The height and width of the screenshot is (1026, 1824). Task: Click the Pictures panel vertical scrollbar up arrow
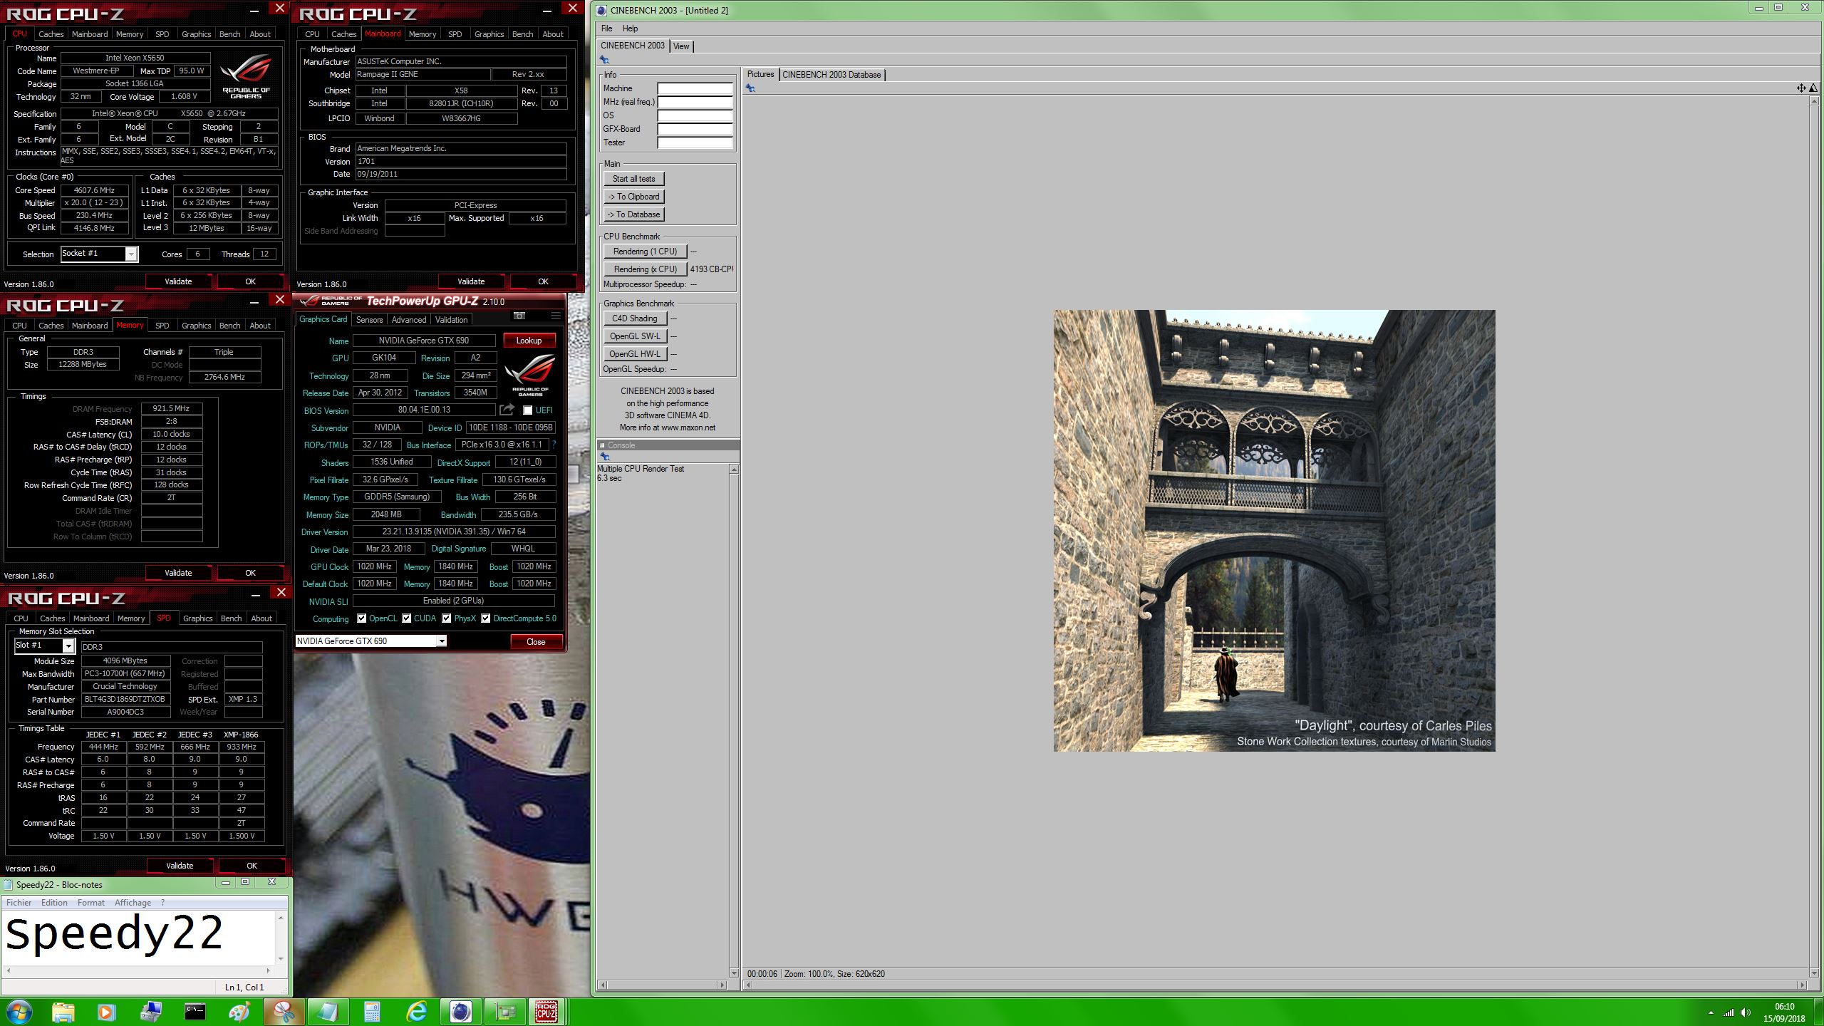pos(1814,101)
